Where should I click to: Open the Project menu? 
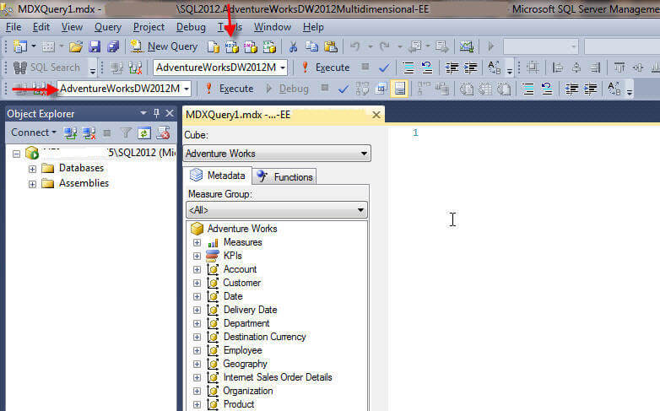point(149,27)
